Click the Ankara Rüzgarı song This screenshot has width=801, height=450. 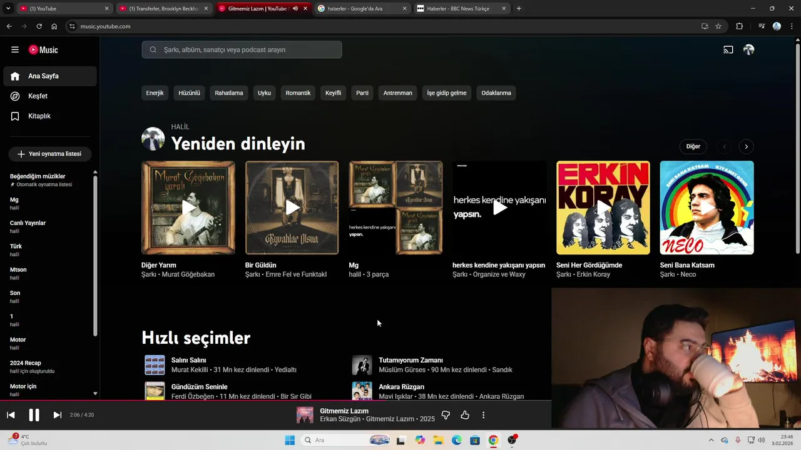pos(401,387)
